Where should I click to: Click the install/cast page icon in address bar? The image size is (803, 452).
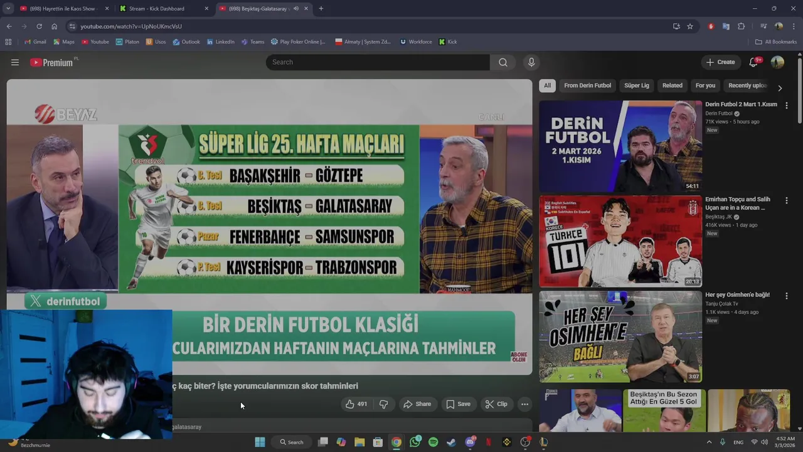coord(676,26)
